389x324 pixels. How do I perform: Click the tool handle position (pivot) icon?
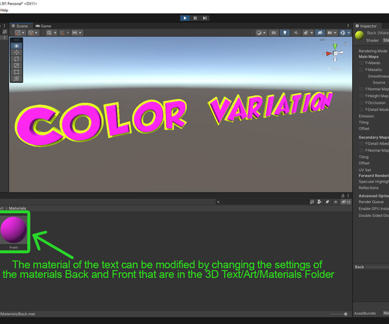tap(18, 32)
